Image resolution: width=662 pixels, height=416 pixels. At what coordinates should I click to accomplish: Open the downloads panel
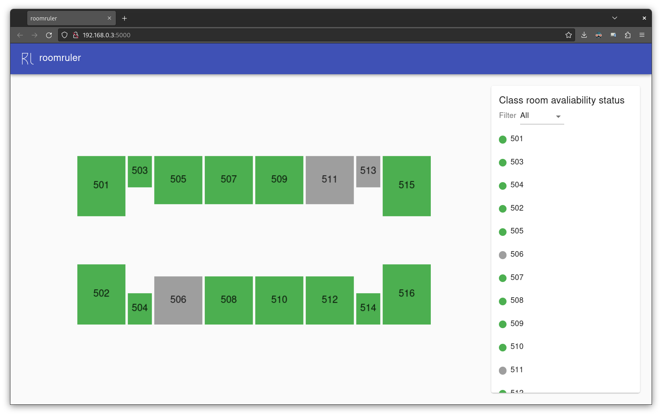point(584,35)
